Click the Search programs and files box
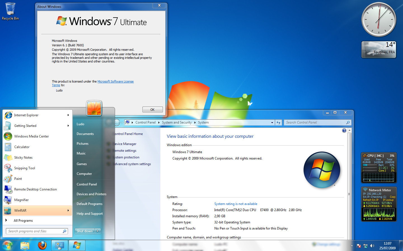Viewport: 403px width, 251px height. click(x=34, y=231)
